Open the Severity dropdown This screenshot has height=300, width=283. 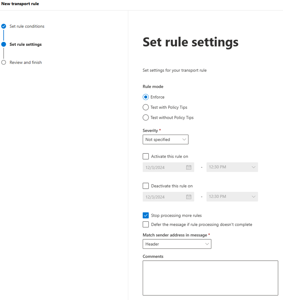[165, 140]
